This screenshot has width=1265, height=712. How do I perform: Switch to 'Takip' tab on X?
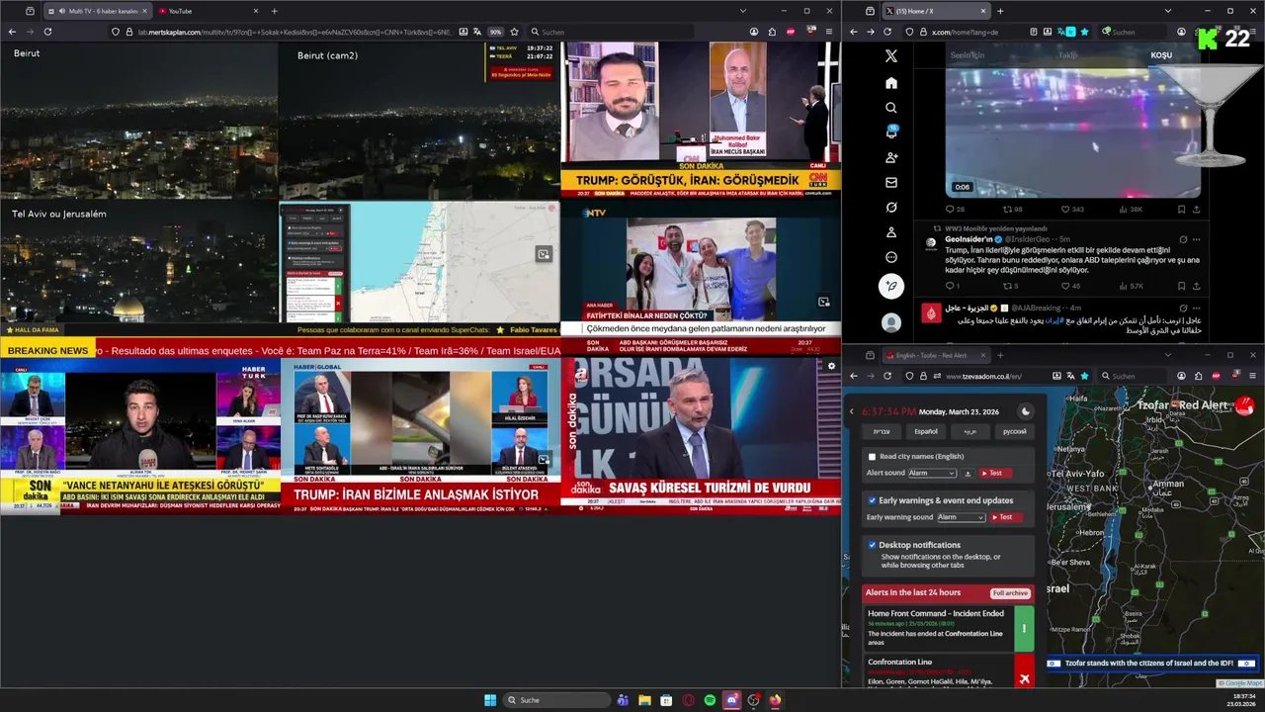1067,55
